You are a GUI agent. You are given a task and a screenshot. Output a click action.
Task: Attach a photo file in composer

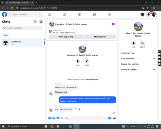click(x=53, y=118)
